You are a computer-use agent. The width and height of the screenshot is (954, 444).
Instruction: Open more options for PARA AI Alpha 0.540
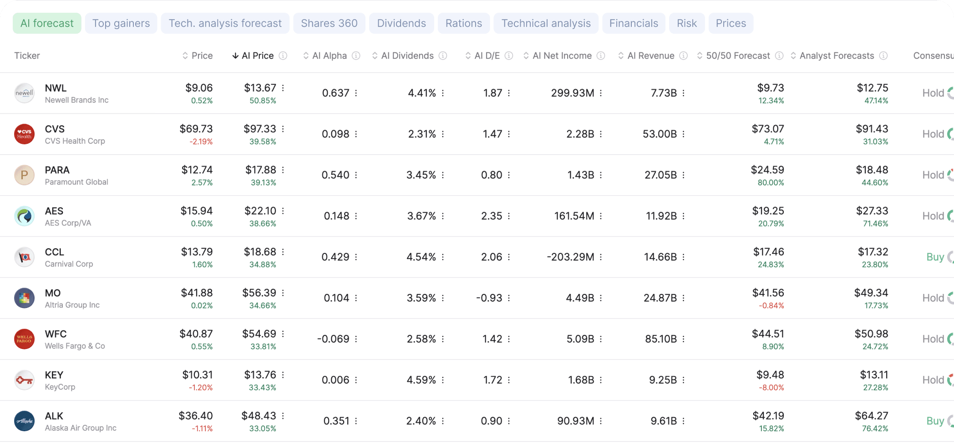tap(356, 175)
